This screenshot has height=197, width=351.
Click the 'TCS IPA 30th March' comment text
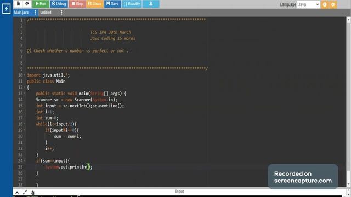coord(111,32)
